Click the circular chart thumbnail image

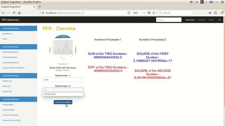coord(63,49)
